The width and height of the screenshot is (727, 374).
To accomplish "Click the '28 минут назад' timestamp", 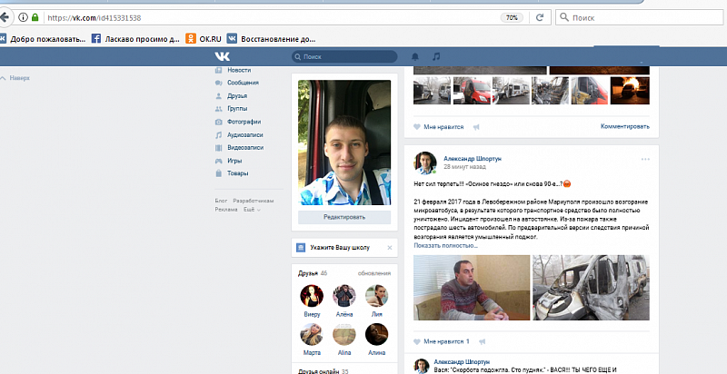I will (x=464, y=167).
